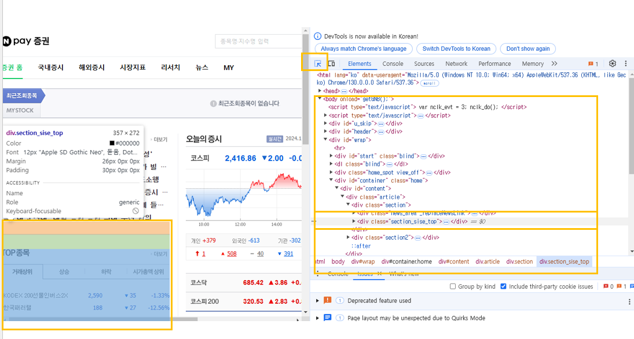Show more DevTools tabs chevron
The image size is (634, 339).
(x=554, y=64)
